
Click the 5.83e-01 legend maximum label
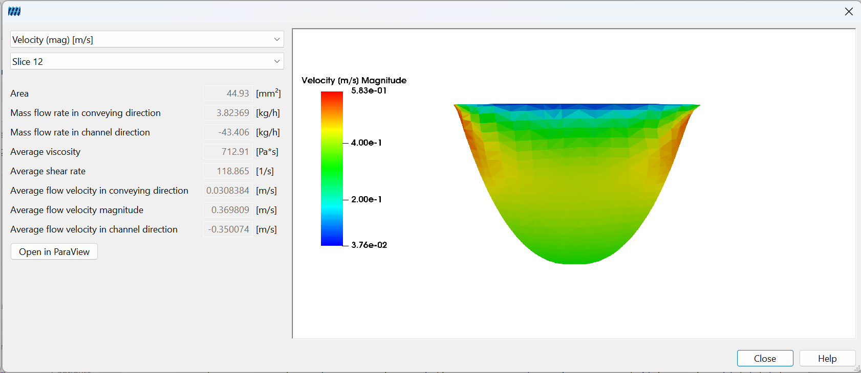click(x=369, y=90)
